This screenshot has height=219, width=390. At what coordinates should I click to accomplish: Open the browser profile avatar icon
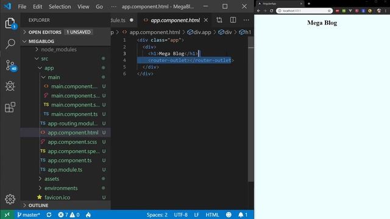379,11
